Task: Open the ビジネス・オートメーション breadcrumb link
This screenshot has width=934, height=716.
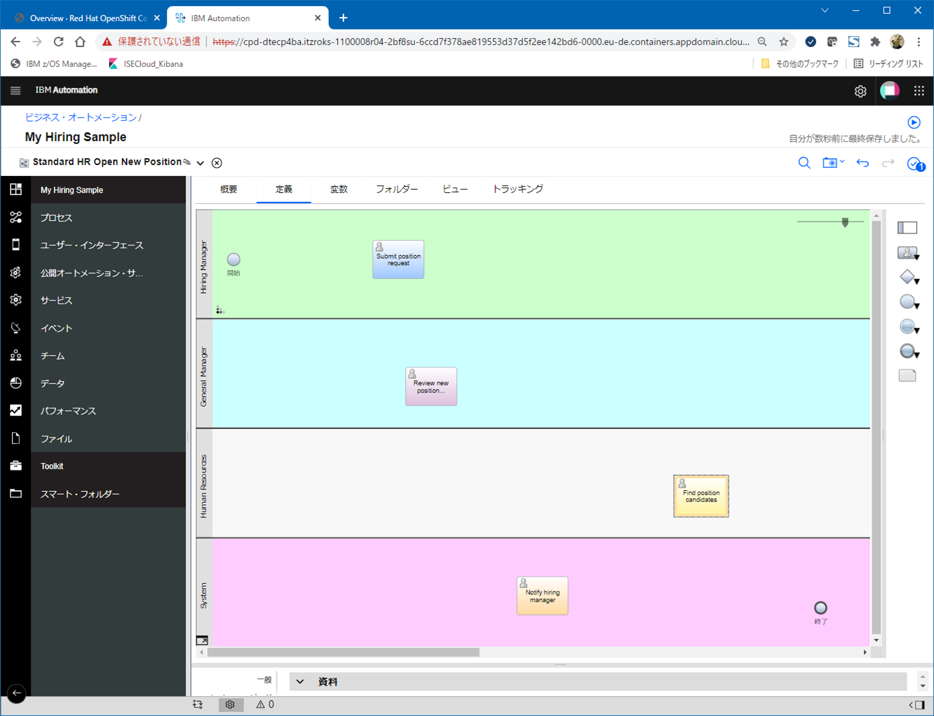Action: click(x=80, y=117)
